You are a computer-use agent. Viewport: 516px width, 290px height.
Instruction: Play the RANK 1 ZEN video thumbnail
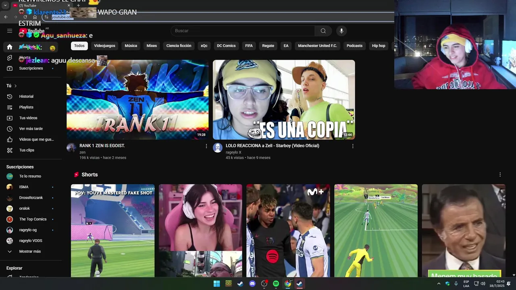tap(137, 100)
